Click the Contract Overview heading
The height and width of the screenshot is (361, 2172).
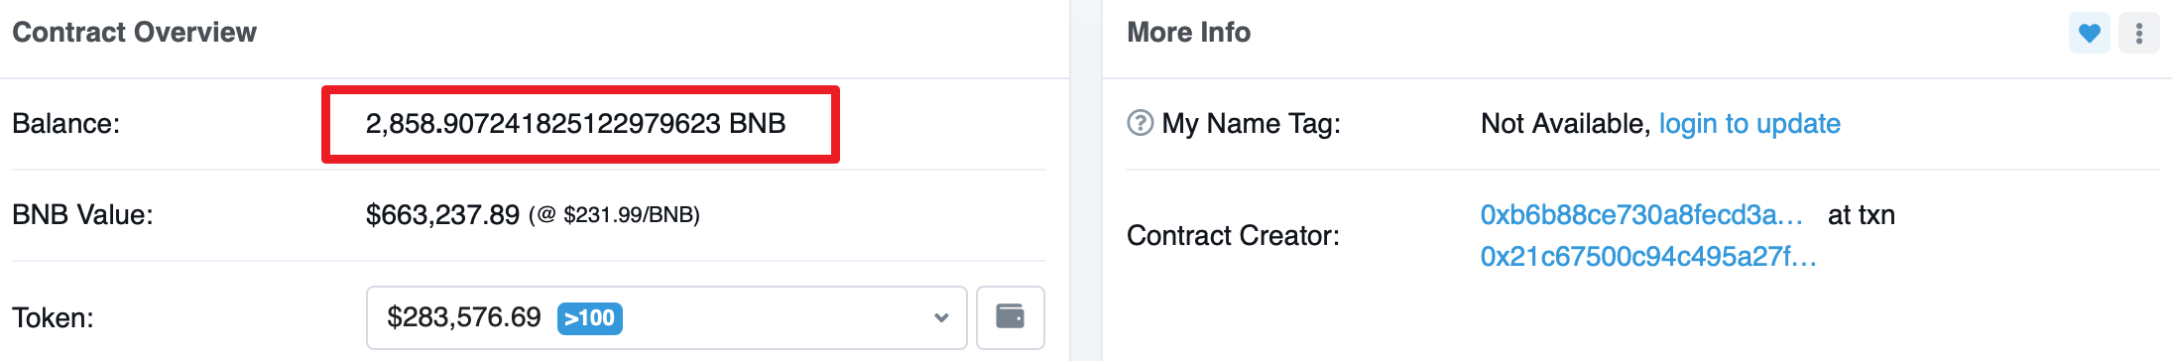pyautogui.click(x=135, y=33)
